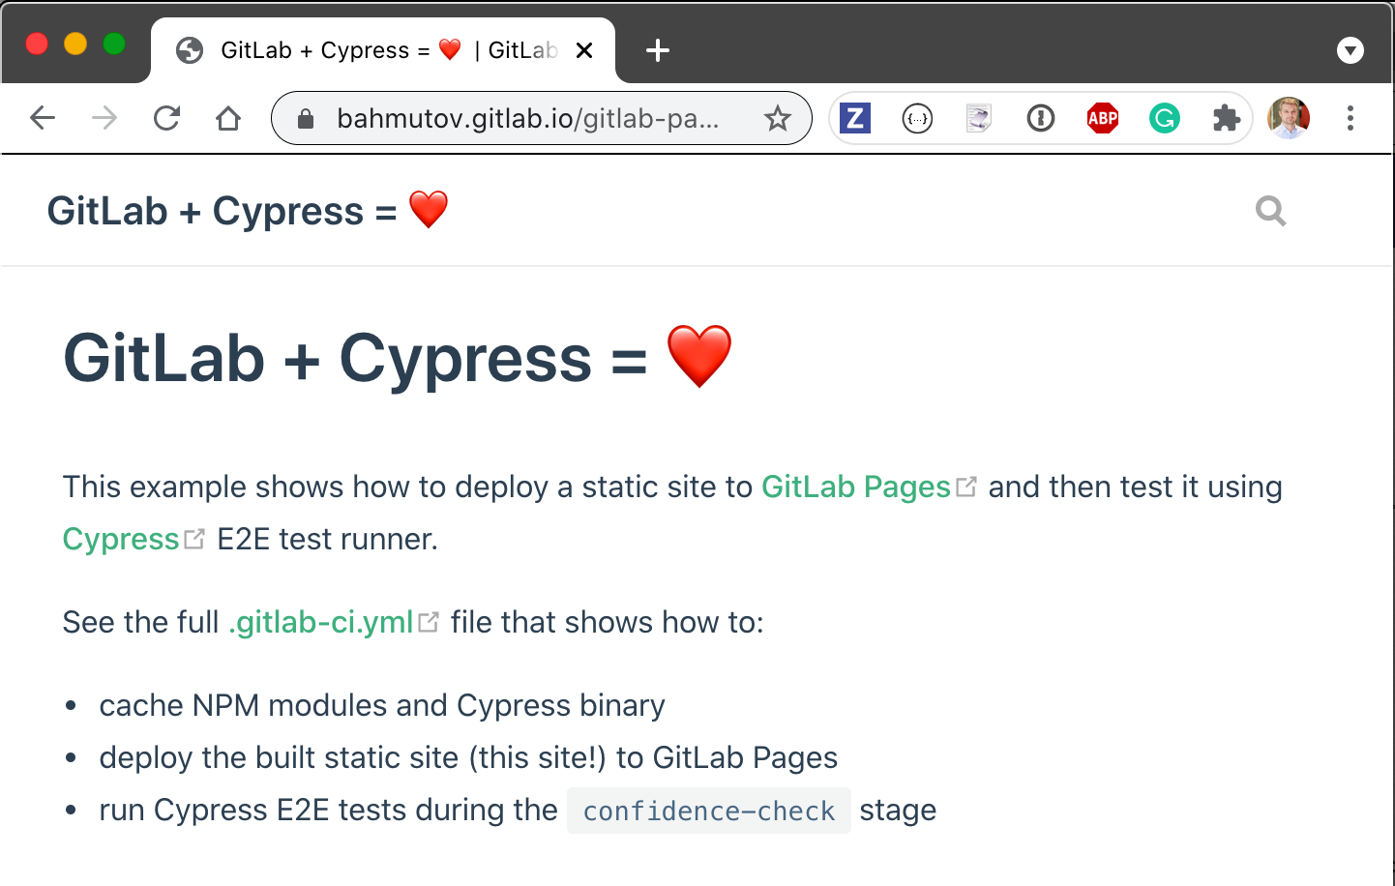The width and height of the screenshot is (1395, 886).
Task: Open the Chrome three-dot menu
Action: pyautogui.click(x=1350, y=119)
